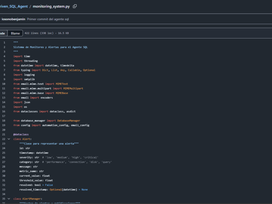Open the SQL_Agent repository breadcrumb link

[14, 7]
